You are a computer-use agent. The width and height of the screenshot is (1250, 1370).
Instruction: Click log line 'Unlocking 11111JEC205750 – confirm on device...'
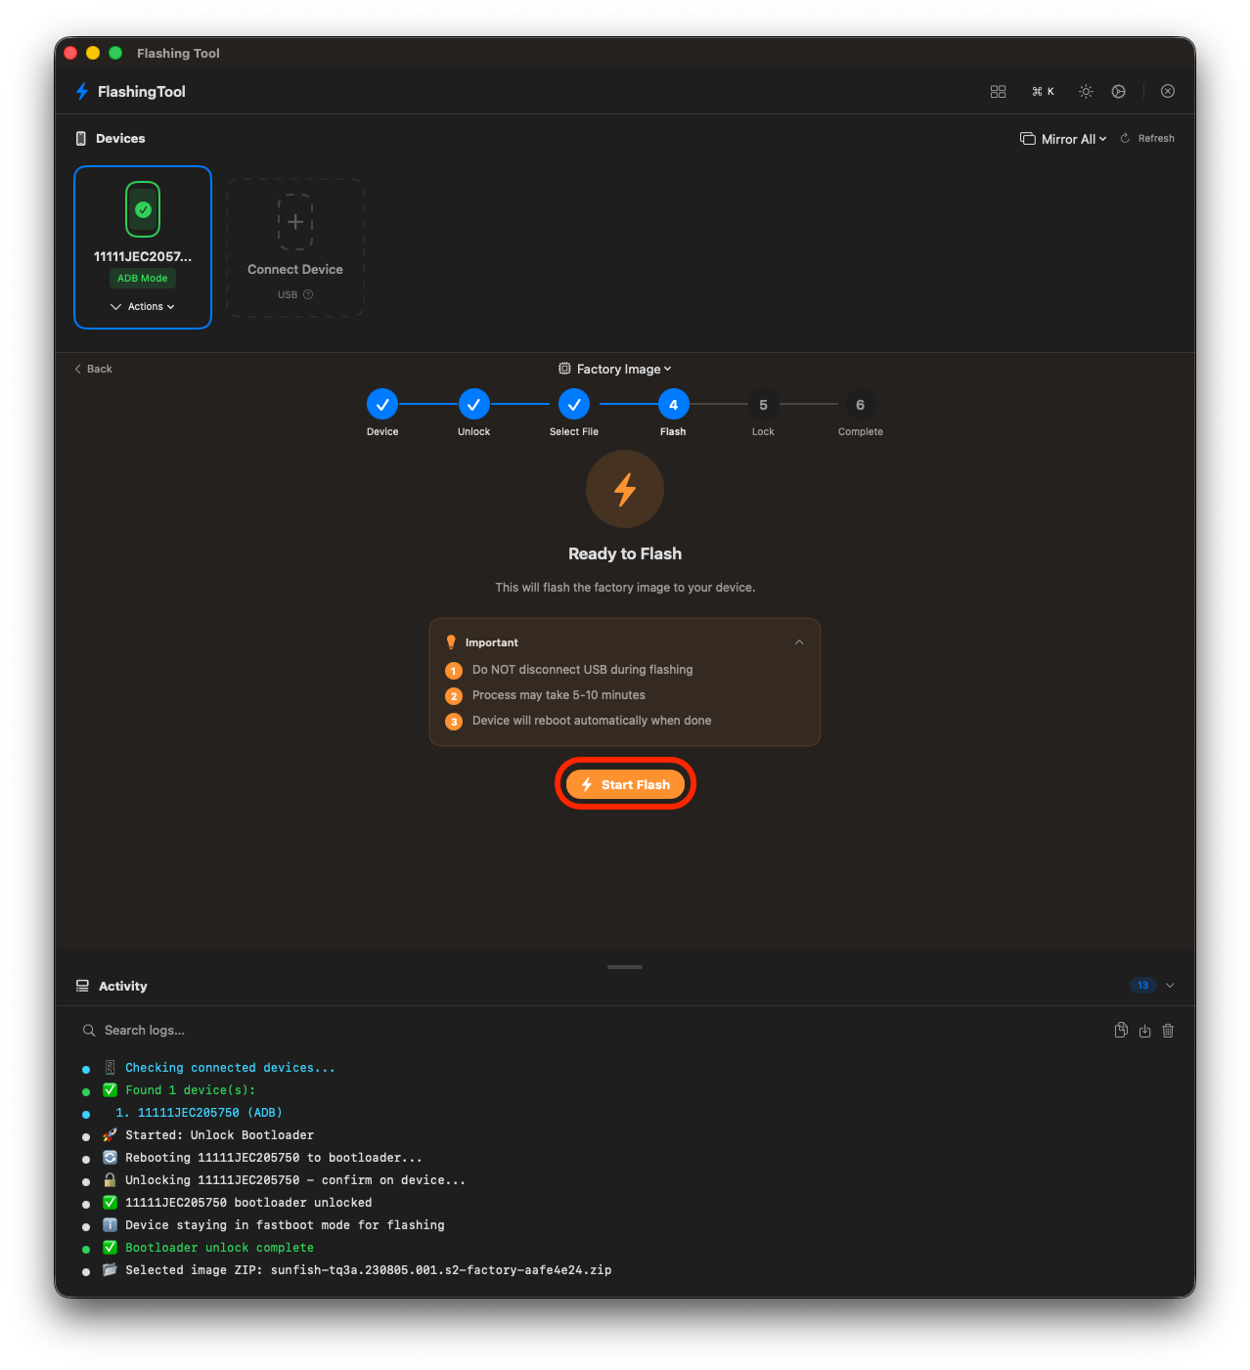click(x=295, y=1180)
